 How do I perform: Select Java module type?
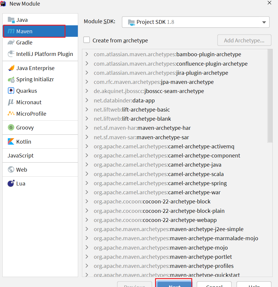pyautogui.click(x=40, y=20)
